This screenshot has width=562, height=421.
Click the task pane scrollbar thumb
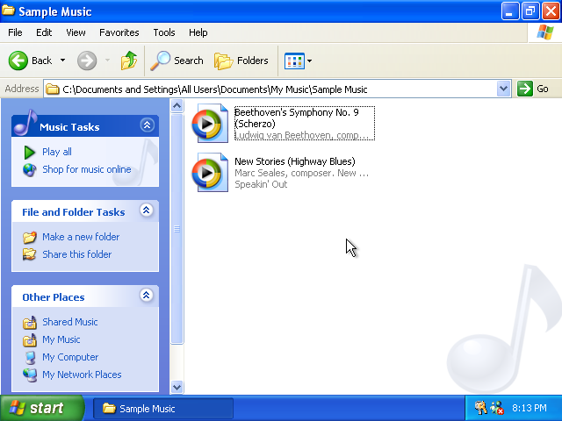[177, 228]
